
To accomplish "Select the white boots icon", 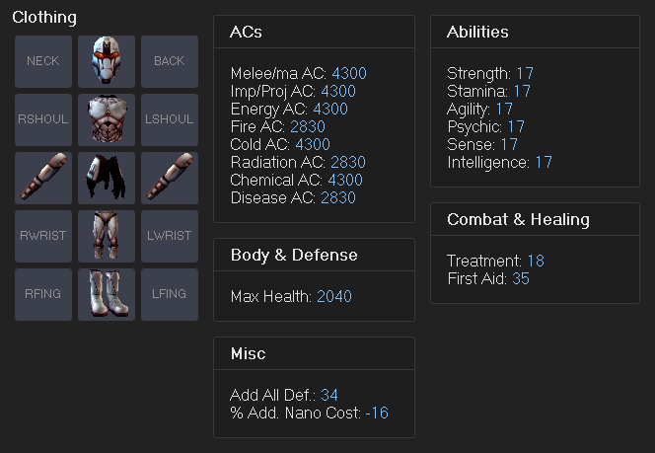I will click(x=107, y=294).
